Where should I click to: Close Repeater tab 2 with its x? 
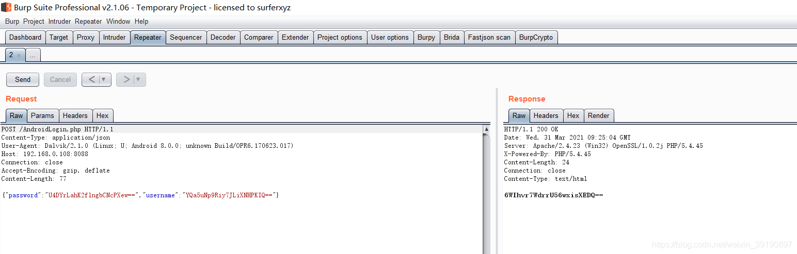pos(19,55)
